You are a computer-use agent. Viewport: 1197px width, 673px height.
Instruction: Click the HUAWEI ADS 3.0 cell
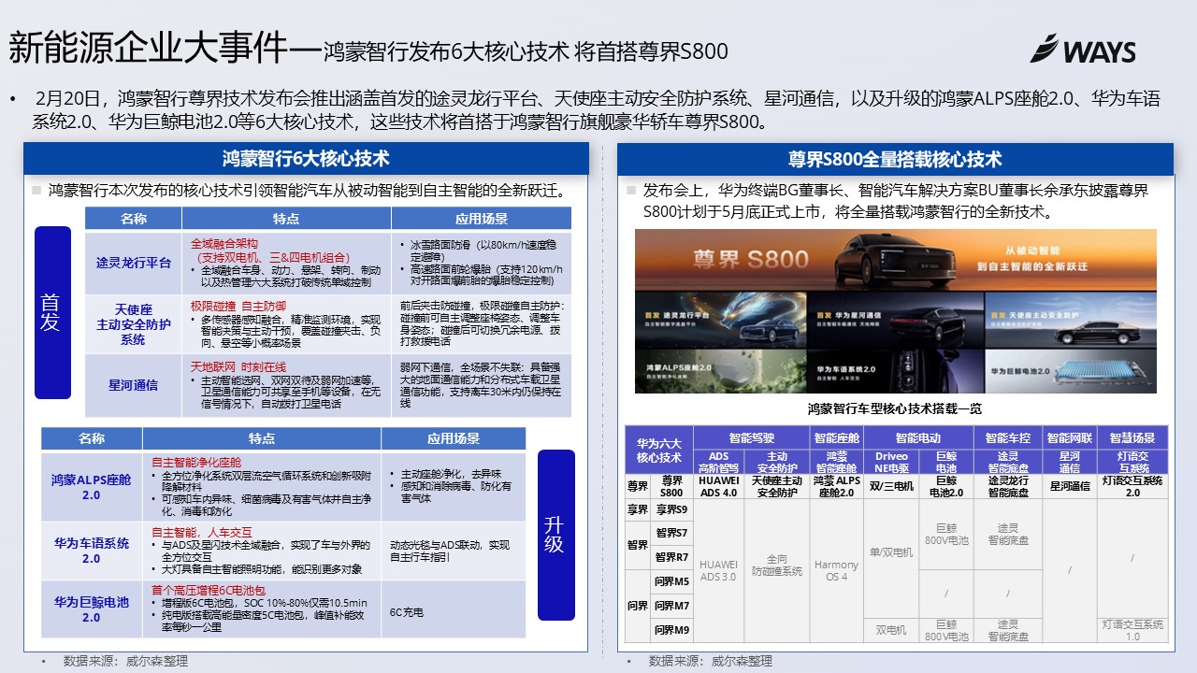click(x=719, y=570)
